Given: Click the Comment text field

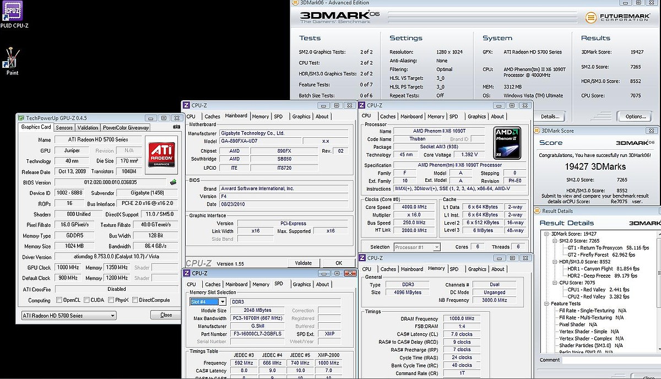Looking at the screenshot, I should click(611, 360).
